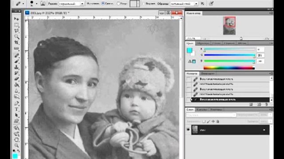Click tablet pressure icon in options bar
Screen dimensions: 284x159
pyautogui.click(x=211, y=4)
